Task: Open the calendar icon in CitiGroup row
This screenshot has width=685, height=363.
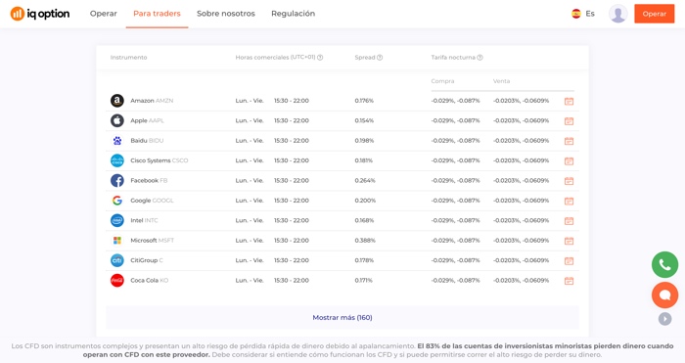Action: [x=569, y=261]
